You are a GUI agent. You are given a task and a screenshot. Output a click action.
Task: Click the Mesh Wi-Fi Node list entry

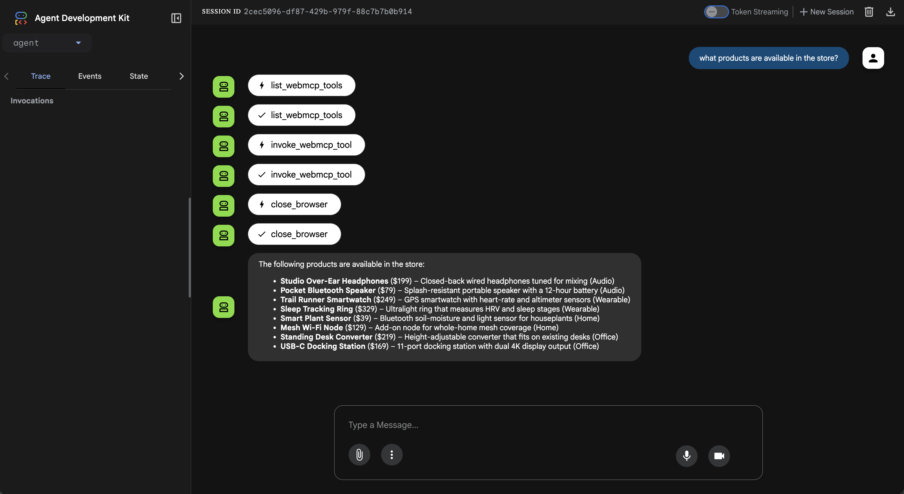pyautogui.click(x=419, y=328)
